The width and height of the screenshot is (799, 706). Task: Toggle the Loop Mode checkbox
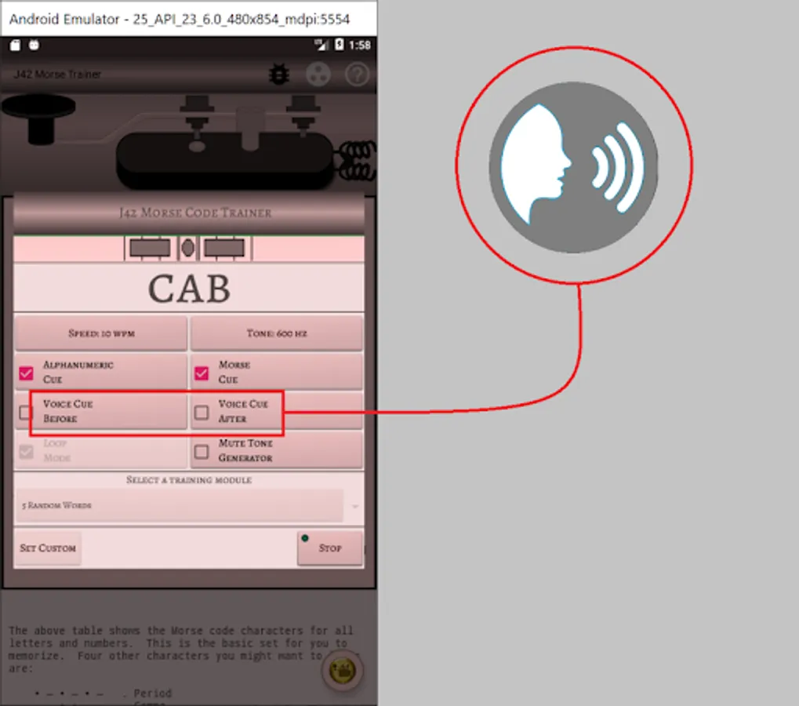26,451
